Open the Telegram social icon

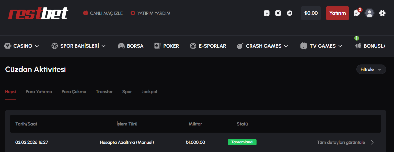pyautogui.click(x=289, y=13)
